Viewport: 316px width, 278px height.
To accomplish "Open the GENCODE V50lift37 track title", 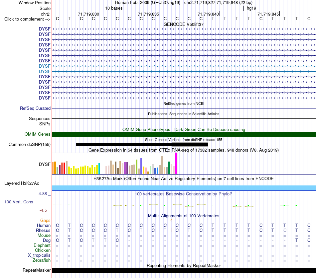I will [x=184, y=24].
